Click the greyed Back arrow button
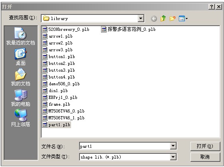Screen dimensions: 224x167 pos(154,18)
